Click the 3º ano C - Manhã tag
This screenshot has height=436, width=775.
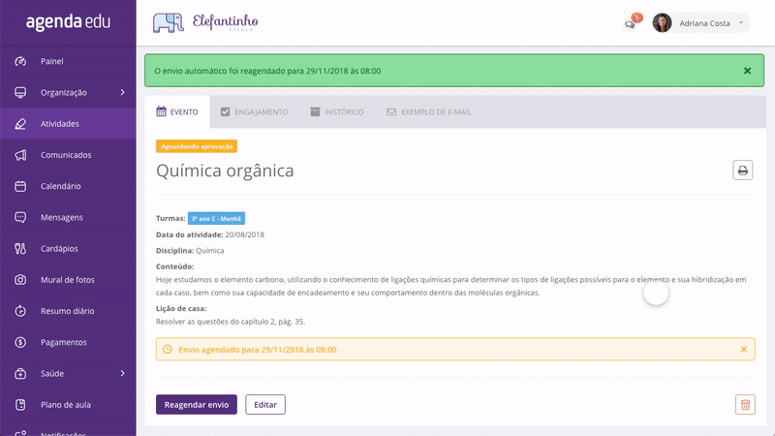tap(216, 218)
